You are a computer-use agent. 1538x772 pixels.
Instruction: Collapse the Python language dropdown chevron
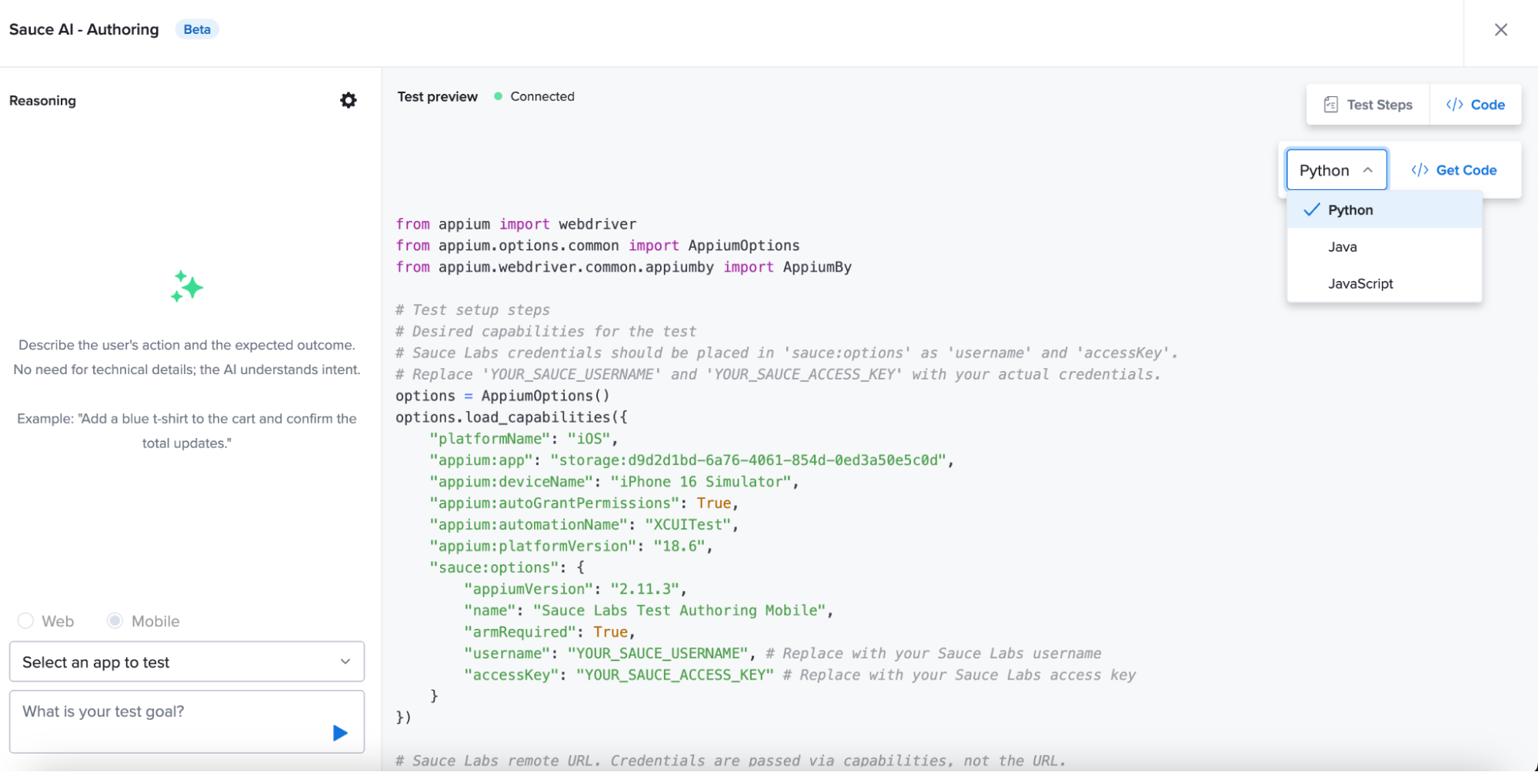(x=1368, y=170)
